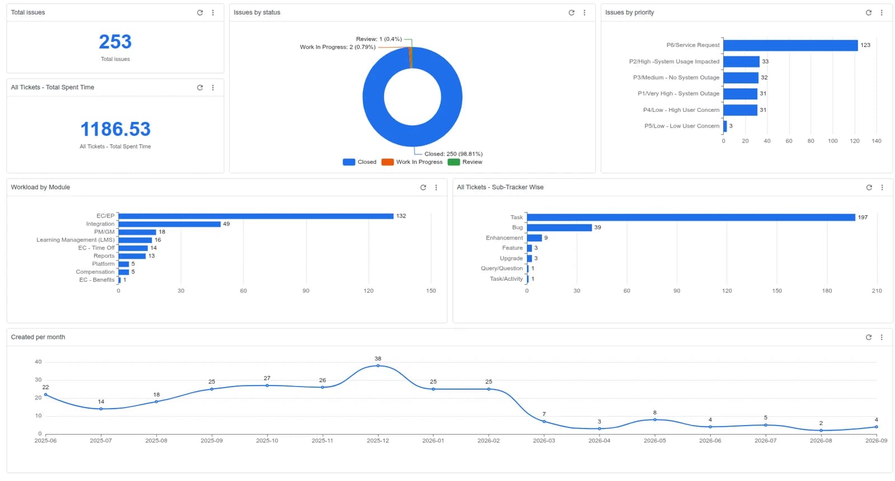The height and width of the screenshot is (481, 895).
Task: Toggle the Review legend entry
Action: pyautogui.click(x=465, y=162)
